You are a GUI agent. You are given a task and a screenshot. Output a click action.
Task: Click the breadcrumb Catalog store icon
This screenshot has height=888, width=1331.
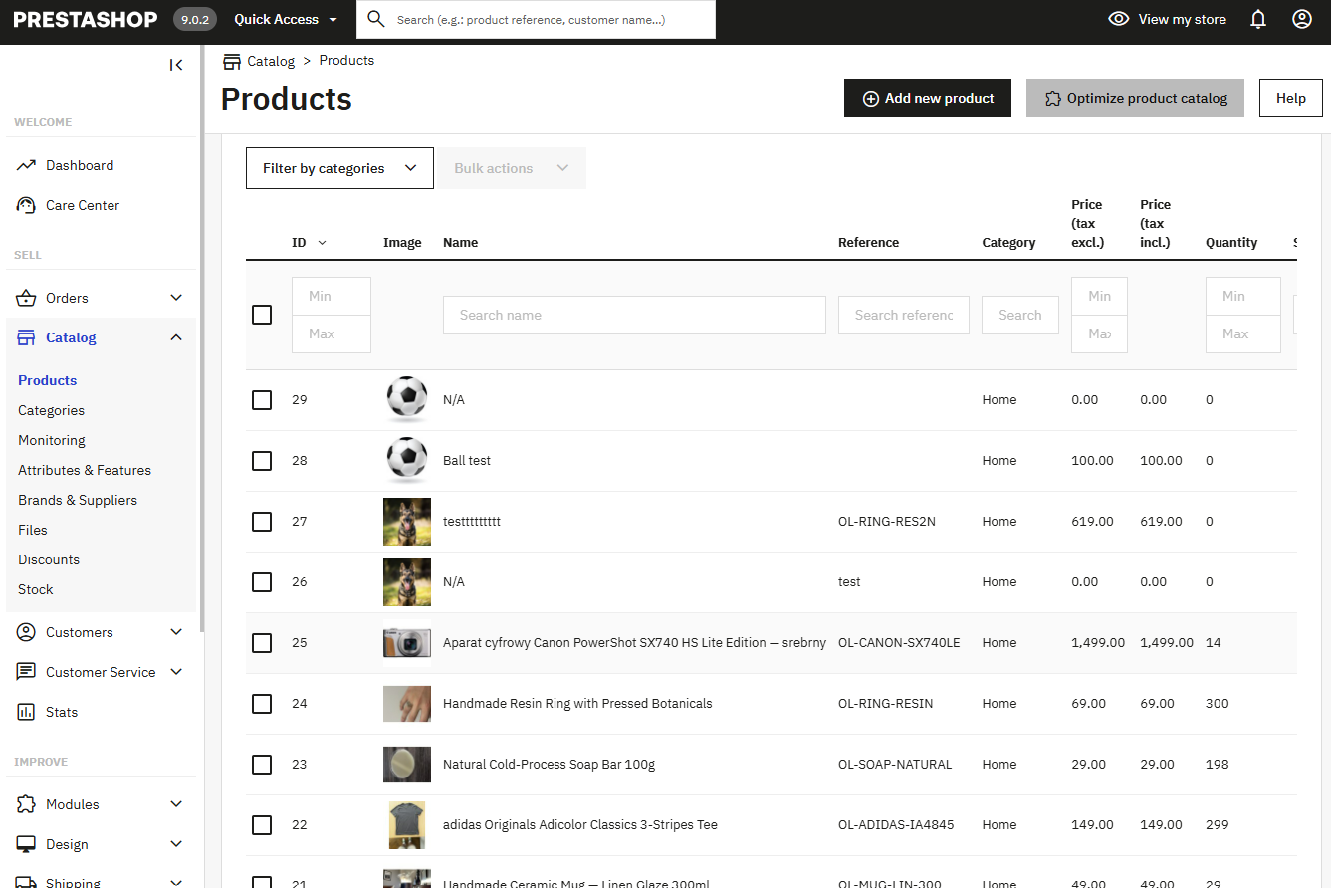232,61
